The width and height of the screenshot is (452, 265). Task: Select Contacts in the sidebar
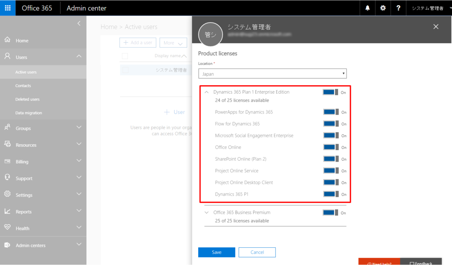point(23,86)
